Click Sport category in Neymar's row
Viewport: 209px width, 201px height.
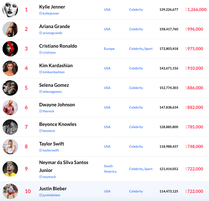(148, 169)
